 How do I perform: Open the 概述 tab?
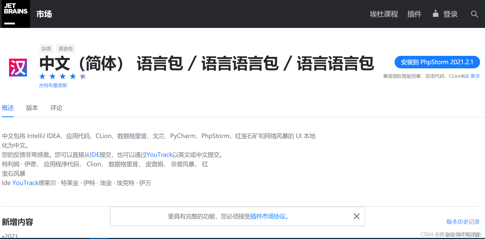(x=8, y=108)
